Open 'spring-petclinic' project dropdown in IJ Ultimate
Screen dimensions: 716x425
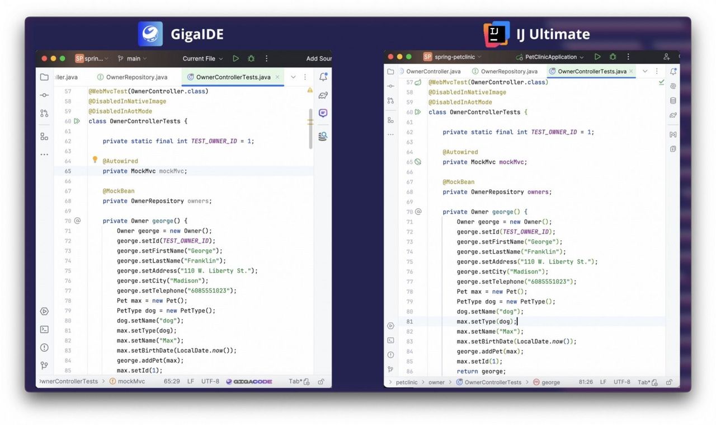pyautogui.click(x=453, y=57)
